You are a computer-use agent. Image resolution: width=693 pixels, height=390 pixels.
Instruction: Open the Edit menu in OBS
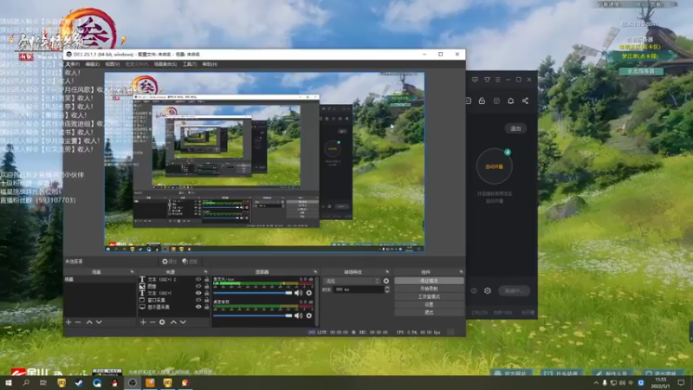[93, 64]
